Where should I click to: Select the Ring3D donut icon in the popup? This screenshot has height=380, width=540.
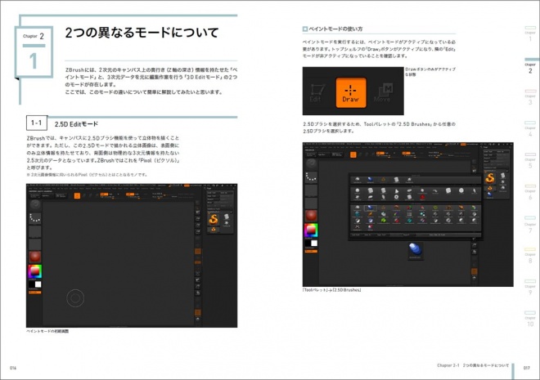pyautogui.click(x=396, y=197)
